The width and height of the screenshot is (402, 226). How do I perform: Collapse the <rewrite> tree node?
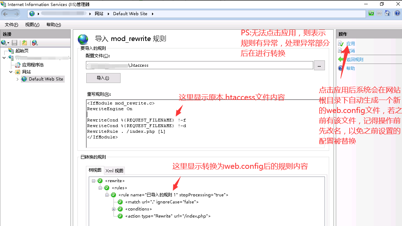(x=93, y=181)
